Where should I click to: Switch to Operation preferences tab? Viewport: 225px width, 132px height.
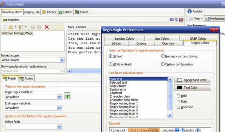point(169,44)
